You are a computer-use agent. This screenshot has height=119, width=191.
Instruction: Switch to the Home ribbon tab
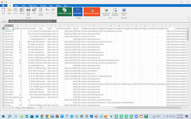(x=16, y=6)
